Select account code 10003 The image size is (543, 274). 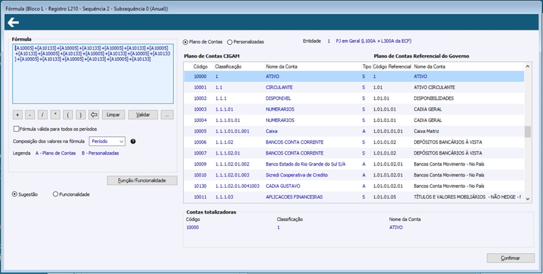point(200,109)
